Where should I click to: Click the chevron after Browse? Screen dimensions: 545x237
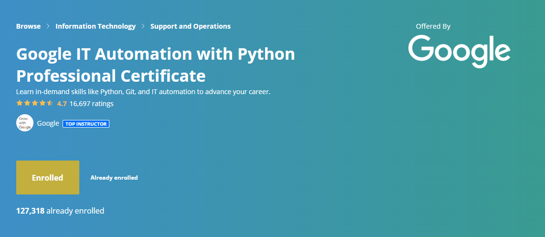point(48,26)
